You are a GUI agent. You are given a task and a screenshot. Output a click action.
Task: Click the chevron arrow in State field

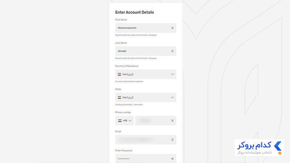[173, 97]
